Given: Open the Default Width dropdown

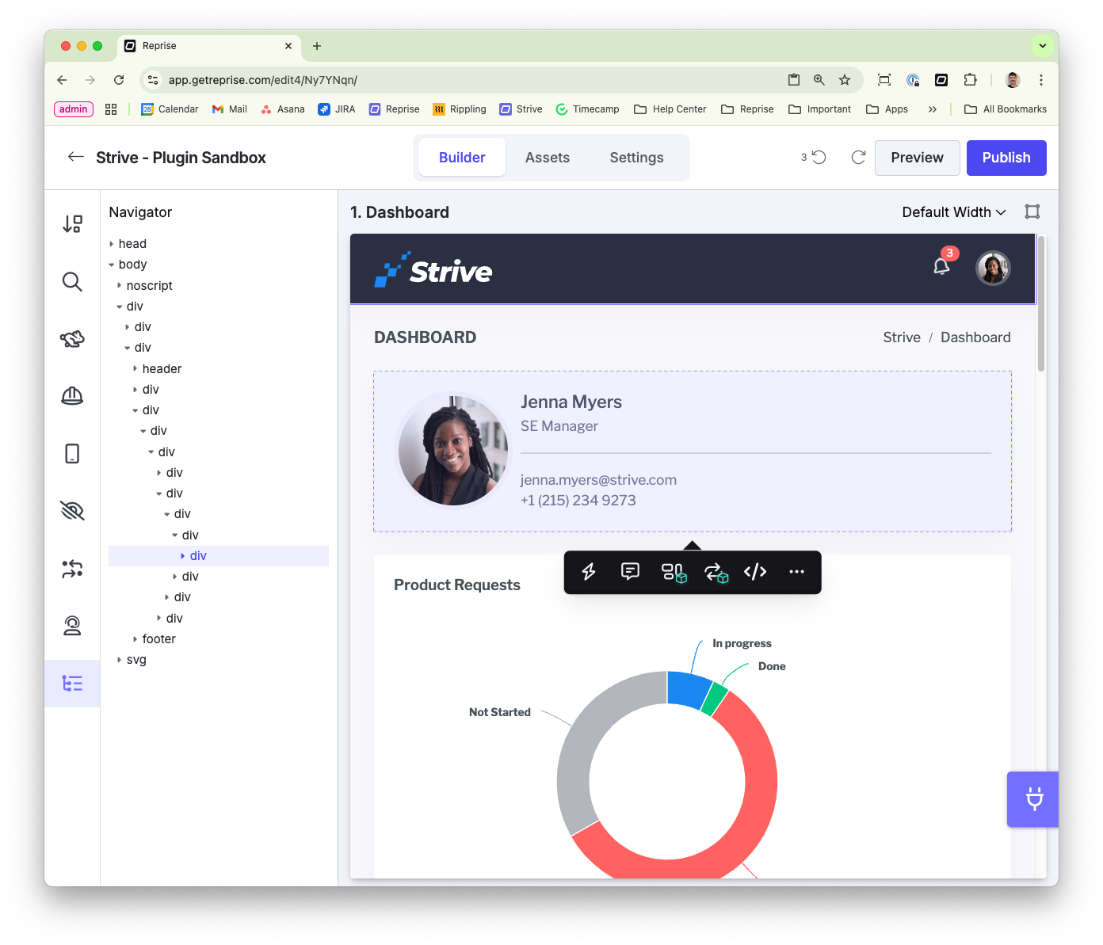Looking at the screenshot, I should [954, 212].
